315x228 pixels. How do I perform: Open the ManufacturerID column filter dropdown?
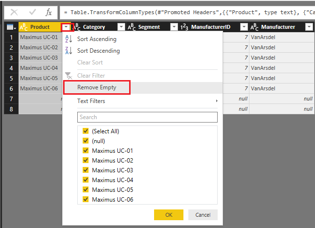(x=244, y=27)
